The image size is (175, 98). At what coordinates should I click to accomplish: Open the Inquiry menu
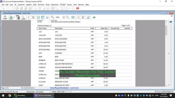(69, 5)
